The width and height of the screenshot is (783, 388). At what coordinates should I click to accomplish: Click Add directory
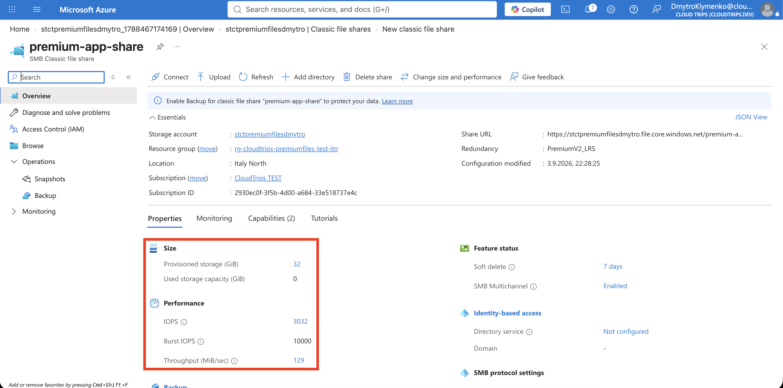(x=308, y=77)
